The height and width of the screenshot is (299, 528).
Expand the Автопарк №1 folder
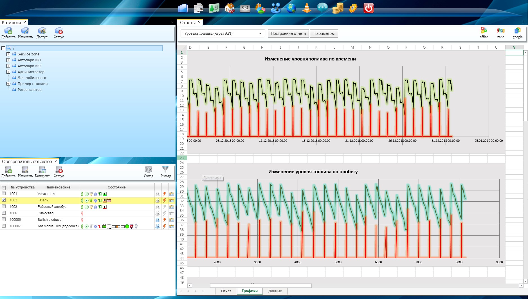coord(8,60)
